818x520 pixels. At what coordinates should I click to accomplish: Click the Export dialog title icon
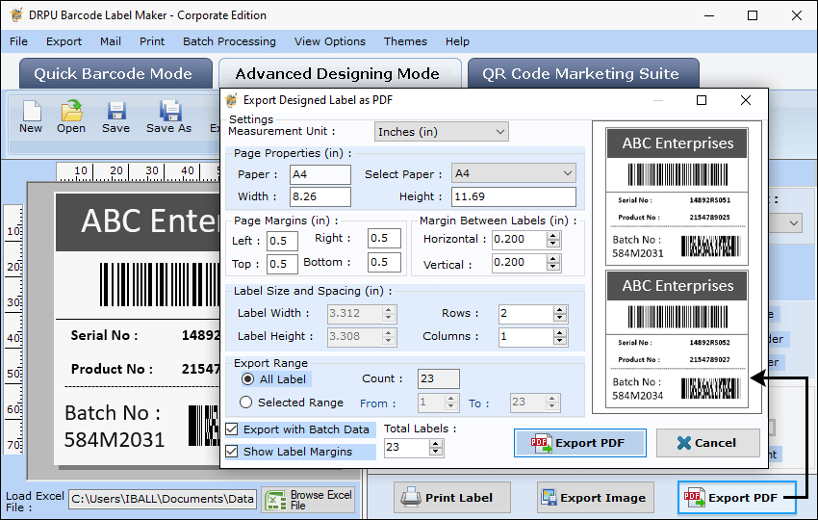tap(232, 100)
